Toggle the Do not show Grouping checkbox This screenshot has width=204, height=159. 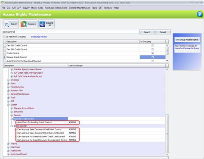pos(4,37)
